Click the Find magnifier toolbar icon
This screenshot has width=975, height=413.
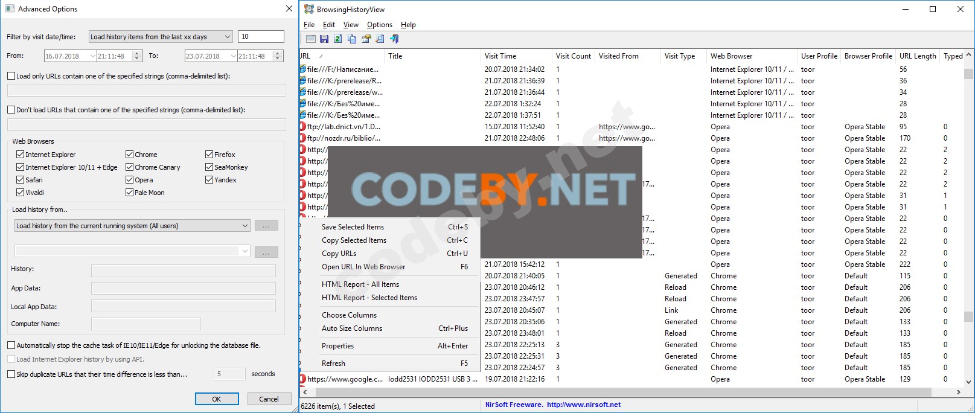point(380,39)
